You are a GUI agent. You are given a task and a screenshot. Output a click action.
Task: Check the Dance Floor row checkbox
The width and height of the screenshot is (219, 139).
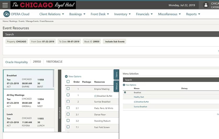(x=68, y=114)
